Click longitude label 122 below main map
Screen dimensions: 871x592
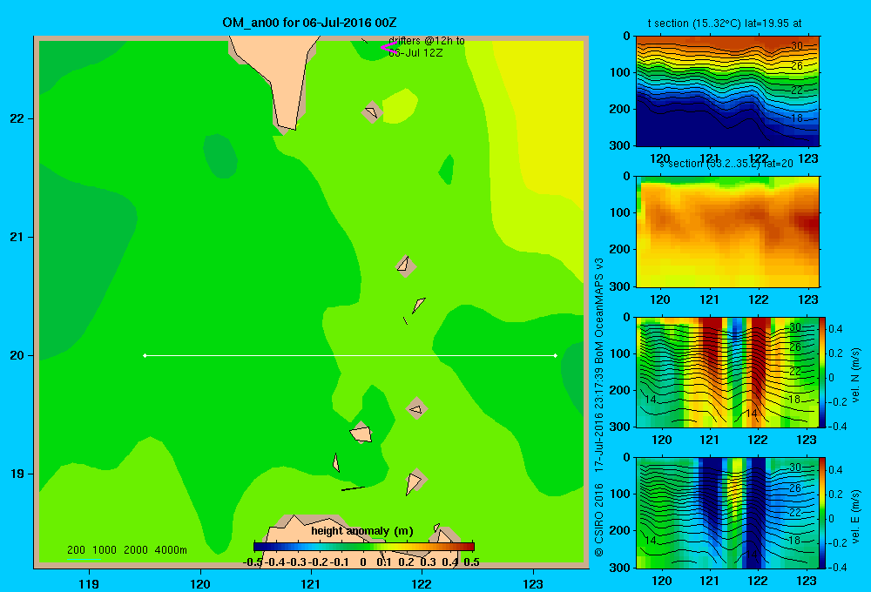422,583
